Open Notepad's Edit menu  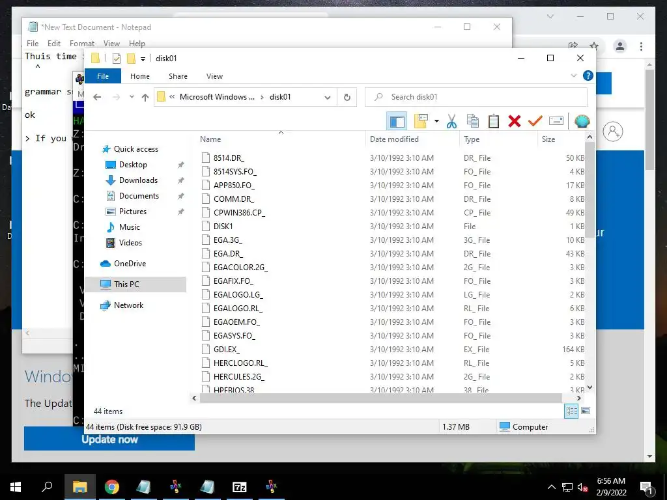click(x=53, y=44)
